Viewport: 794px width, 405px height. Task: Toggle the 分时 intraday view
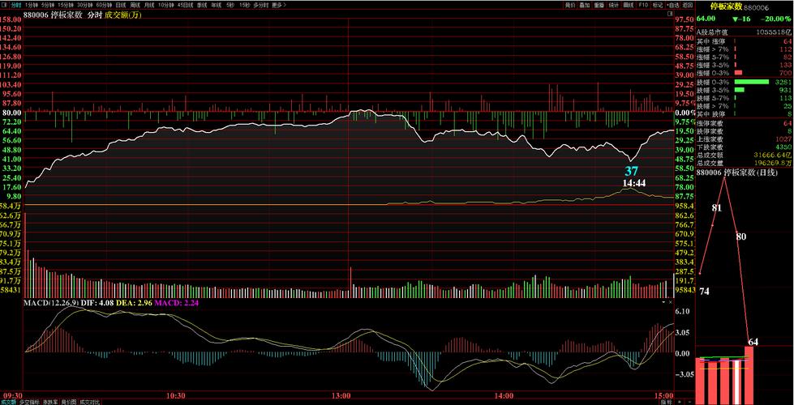tap(16, 5)
